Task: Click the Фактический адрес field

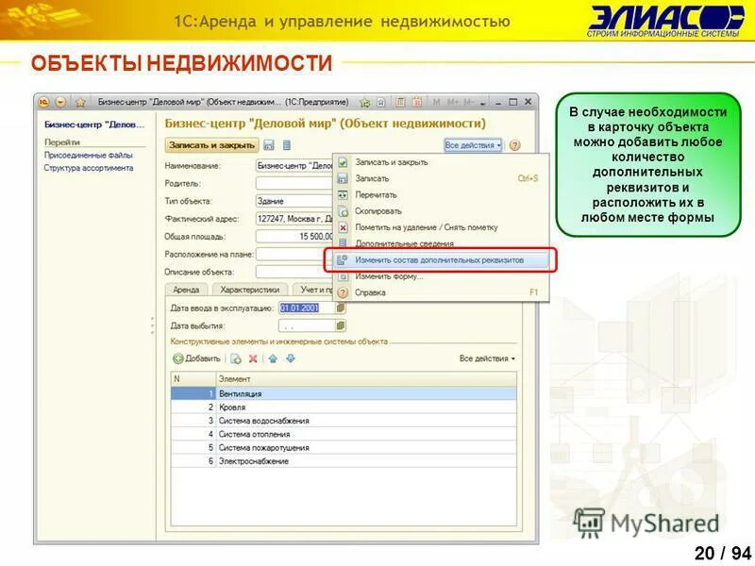Action: [294, 219]
